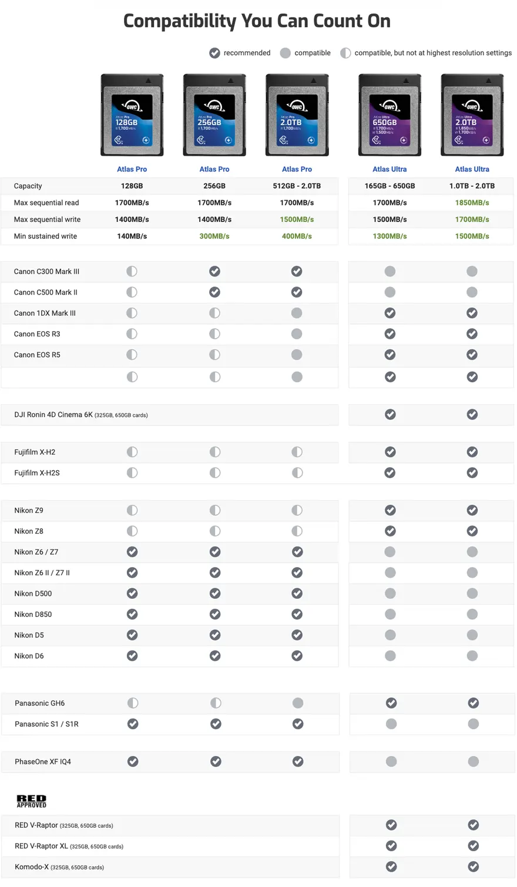Click RED V-Raptor XL checkmark under 1.0TB - 2.0TB

474,846
